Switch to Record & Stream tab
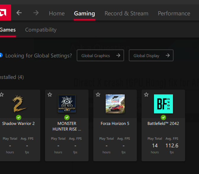The image size is (199, 174). 126,13
